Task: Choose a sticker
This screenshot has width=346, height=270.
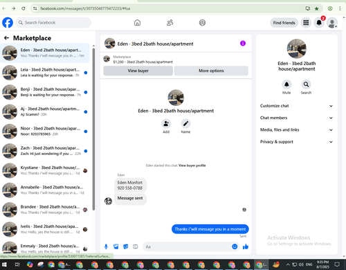Action: [125, 246]
